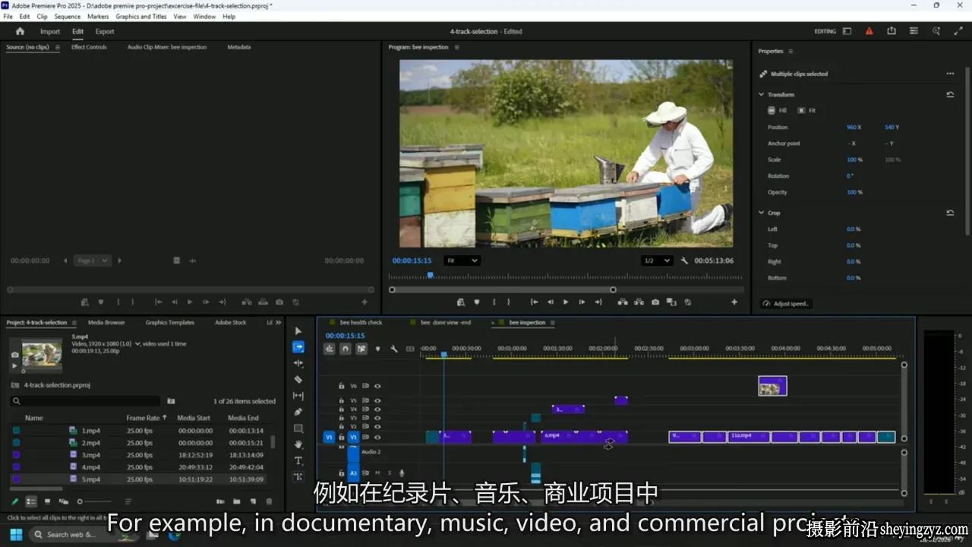Viewport: 972px width, 547px height.
Task: Collapse the Crop section
Action: pos(762,213)
